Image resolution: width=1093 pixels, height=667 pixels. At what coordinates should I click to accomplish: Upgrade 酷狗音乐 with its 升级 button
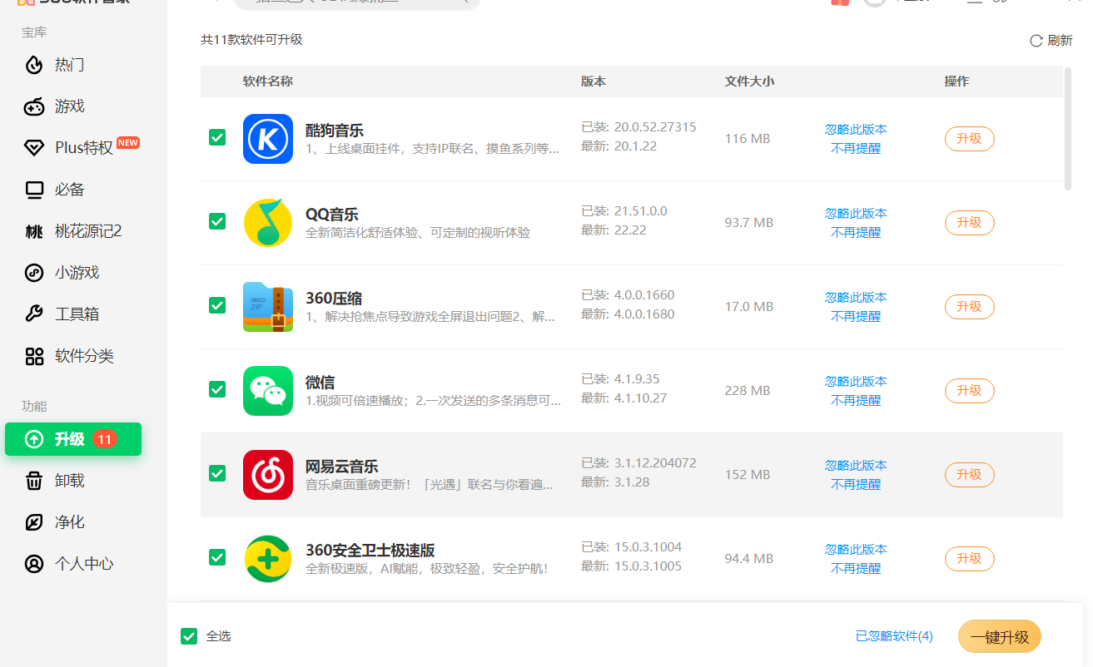tap(969, 139)
